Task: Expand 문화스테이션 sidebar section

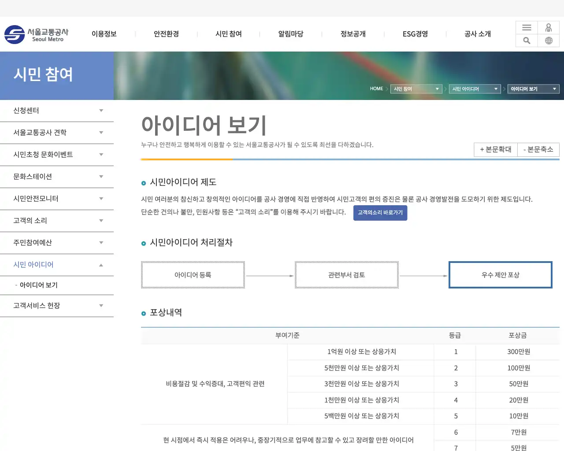Action: click(57, 177)
